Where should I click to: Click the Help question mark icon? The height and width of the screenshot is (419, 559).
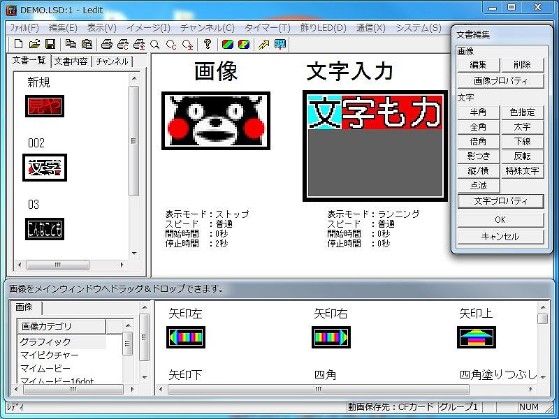[208, 44]
